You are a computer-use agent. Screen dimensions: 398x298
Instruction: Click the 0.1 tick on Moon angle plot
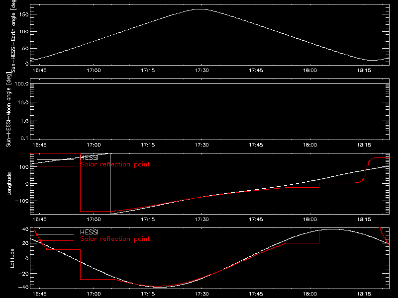pos(24,138)
